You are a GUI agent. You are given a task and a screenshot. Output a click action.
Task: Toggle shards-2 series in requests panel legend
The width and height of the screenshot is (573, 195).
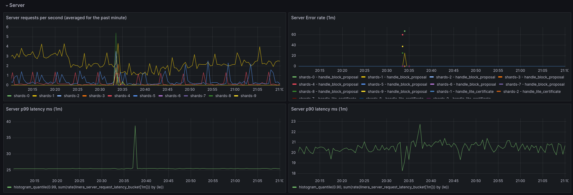[72, 96]
